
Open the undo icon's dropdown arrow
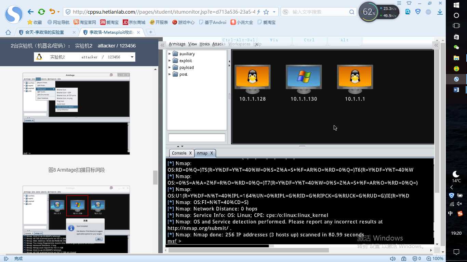coord(58,12)
